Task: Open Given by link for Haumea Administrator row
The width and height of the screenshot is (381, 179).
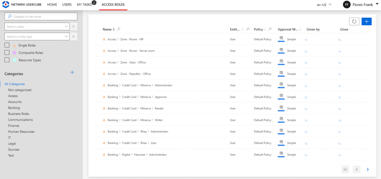Action: [306, 155]
